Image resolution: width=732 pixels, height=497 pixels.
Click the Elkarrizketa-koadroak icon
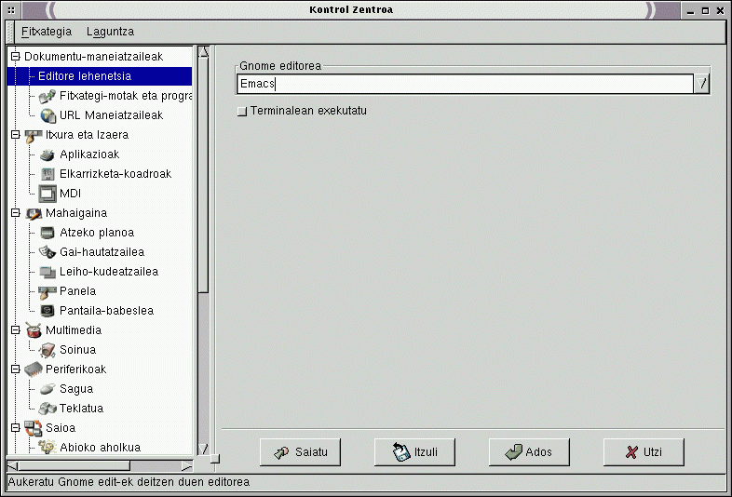click(47, 174)
